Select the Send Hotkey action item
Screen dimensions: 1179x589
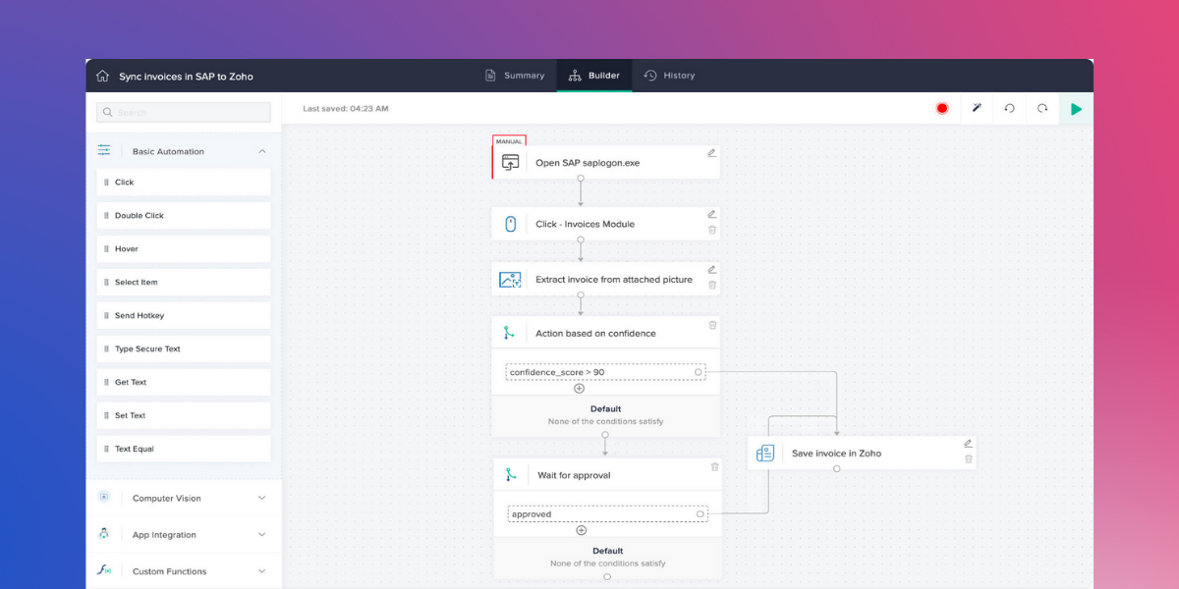[184, 316]
